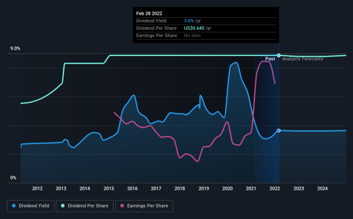This screenshot has height=219, width=353.
Task: Click the blue Dividend Yield legend dot
Action: [x=14, y=206]
